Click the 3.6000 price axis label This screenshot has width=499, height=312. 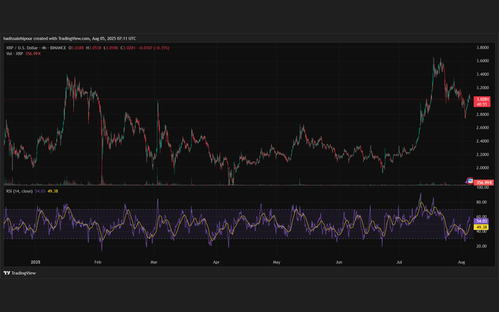pos(482,61)
